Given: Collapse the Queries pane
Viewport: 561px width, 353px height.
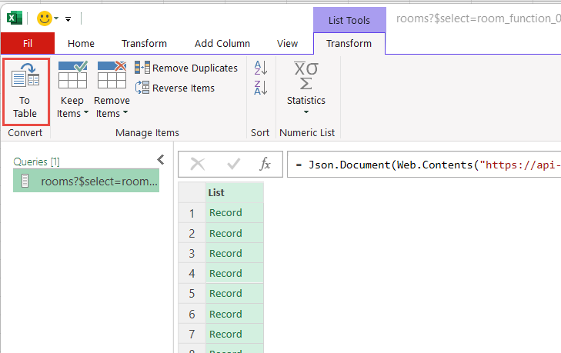Looking at the screenshot, I should coord(160,159).
